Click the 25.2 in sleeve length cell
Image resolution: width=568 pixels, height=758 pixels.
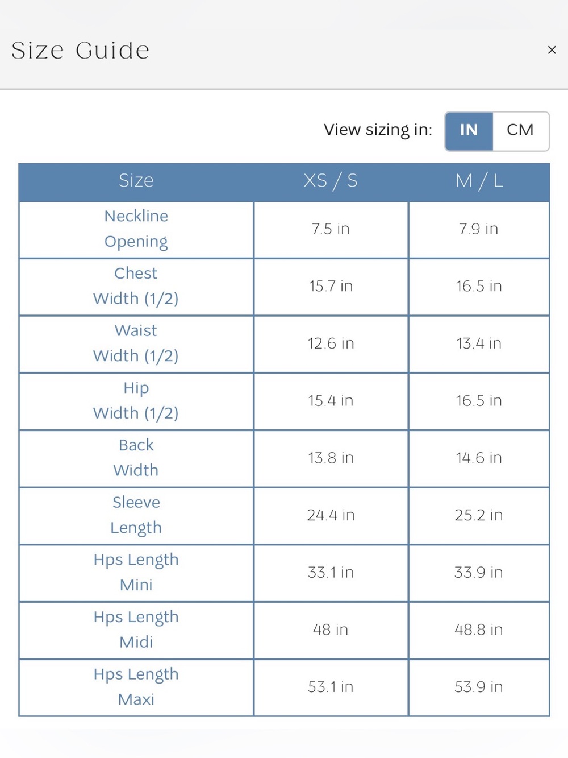pos(479,515)
